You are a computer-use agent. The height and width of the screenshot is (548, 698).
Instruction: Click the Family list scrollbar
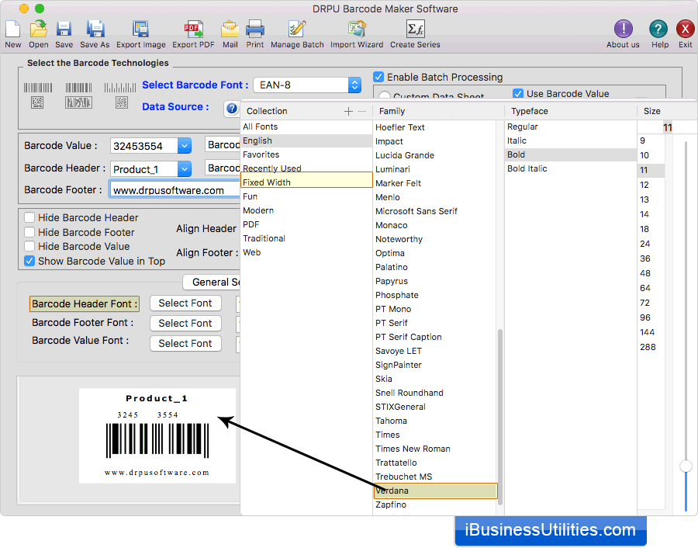click(x=500, y=417)
